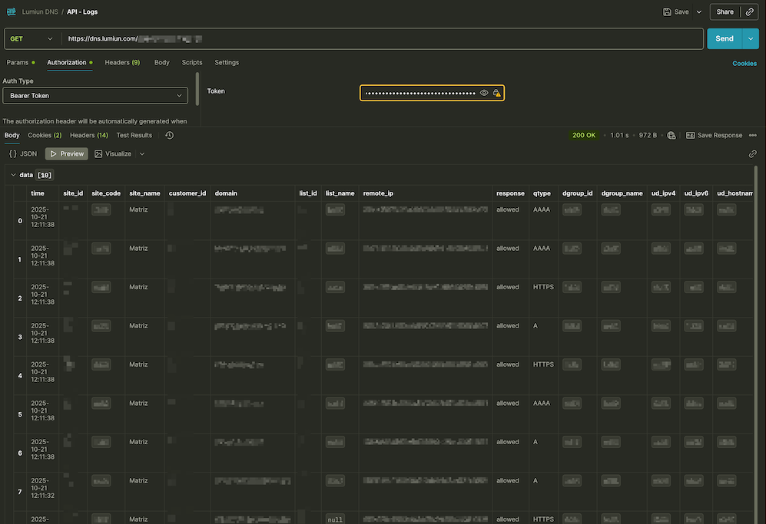This screenshot has width=766, height=524.
Task: Click the response link icon above the table
Action: click(753, 154)
